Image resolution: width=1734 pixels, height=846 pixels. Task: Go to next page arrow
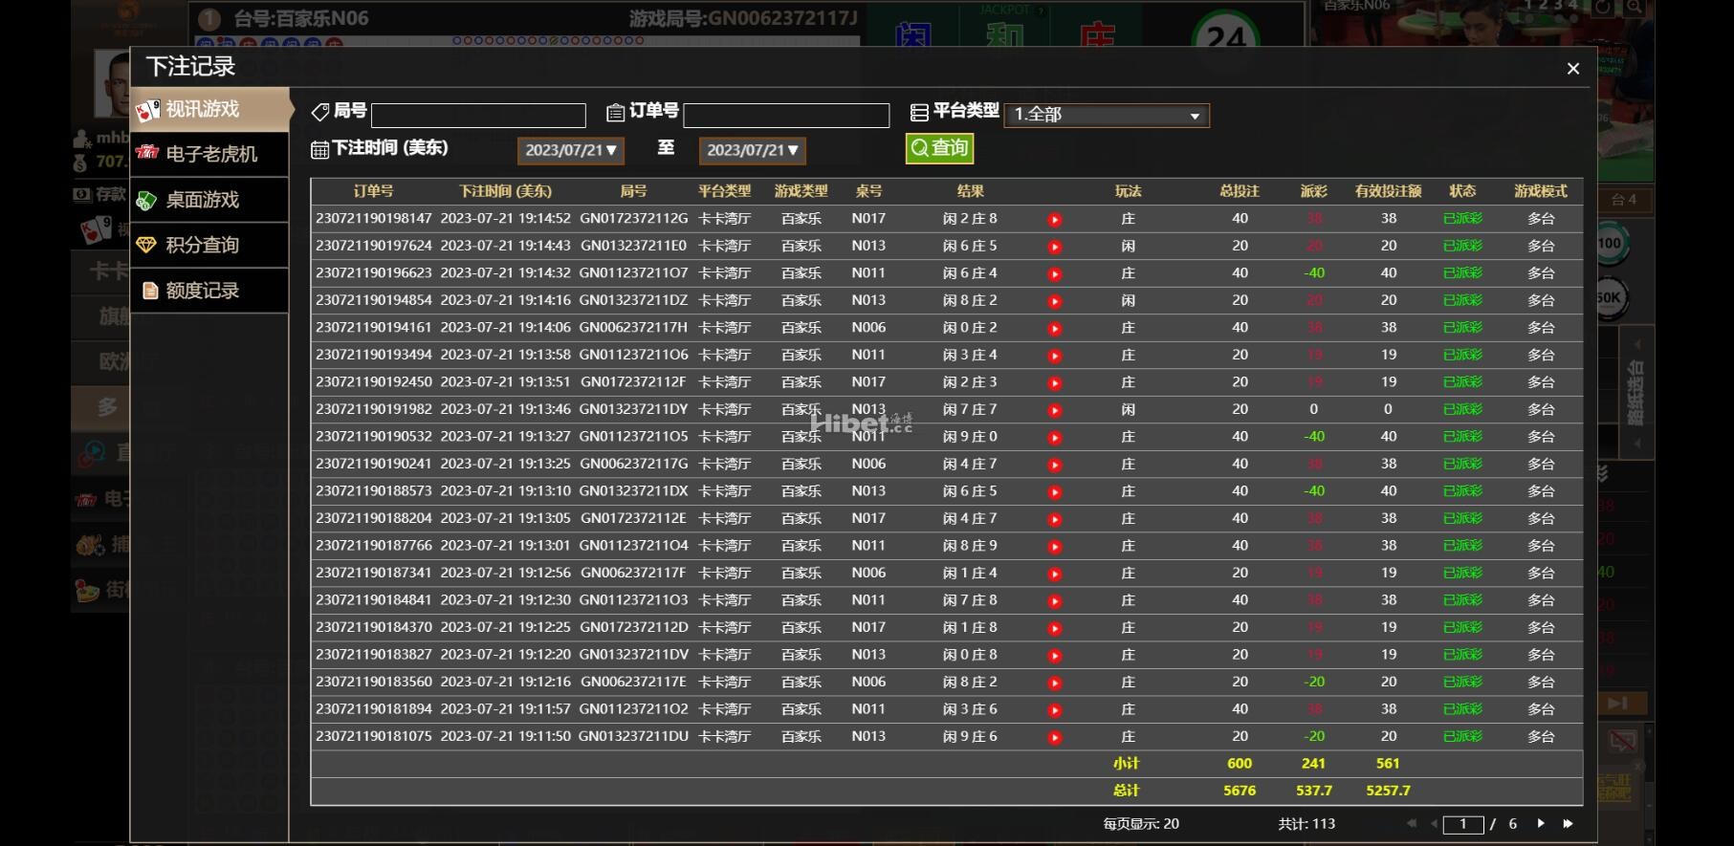[1540, 824]
